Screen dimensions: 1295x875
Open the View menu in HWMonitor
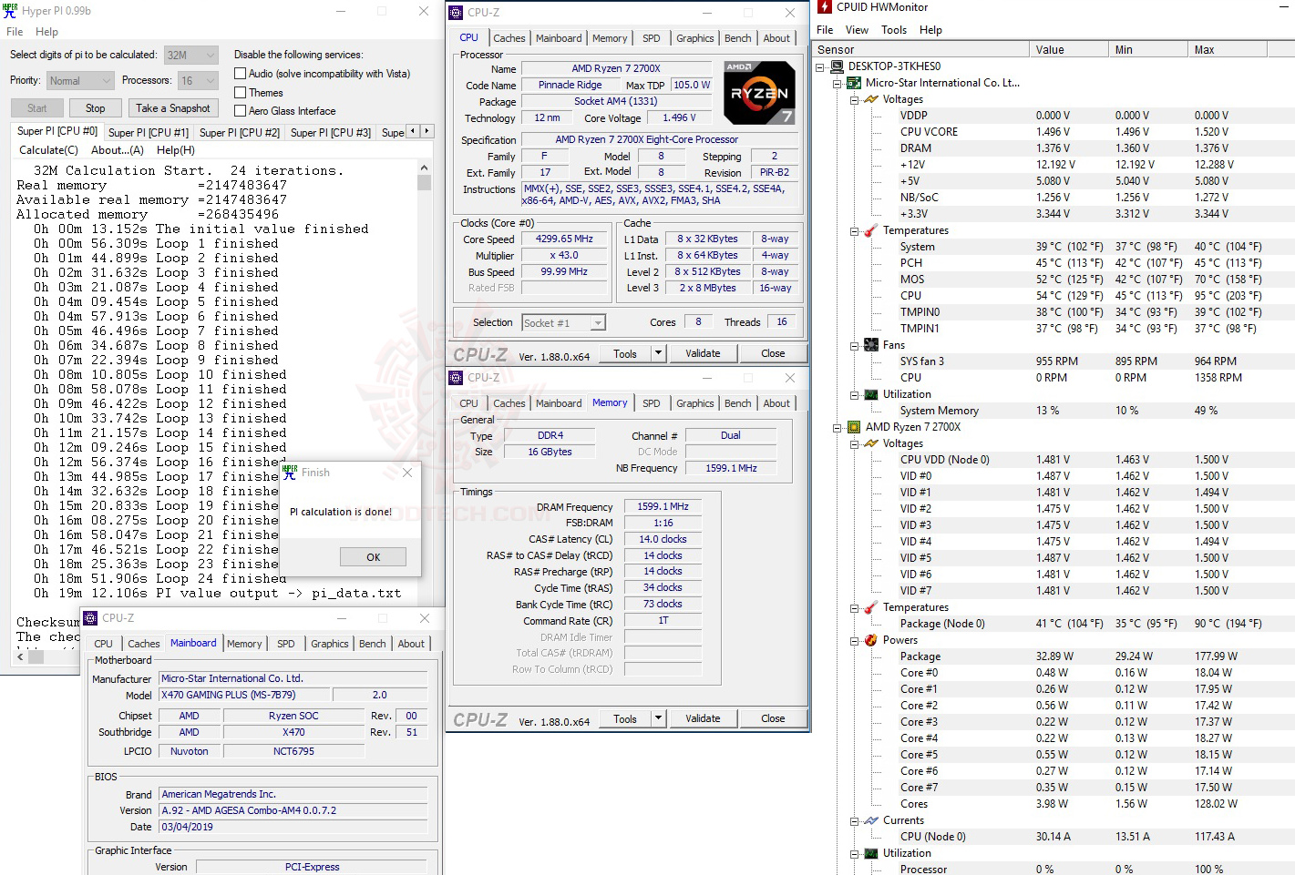point(857,29)
